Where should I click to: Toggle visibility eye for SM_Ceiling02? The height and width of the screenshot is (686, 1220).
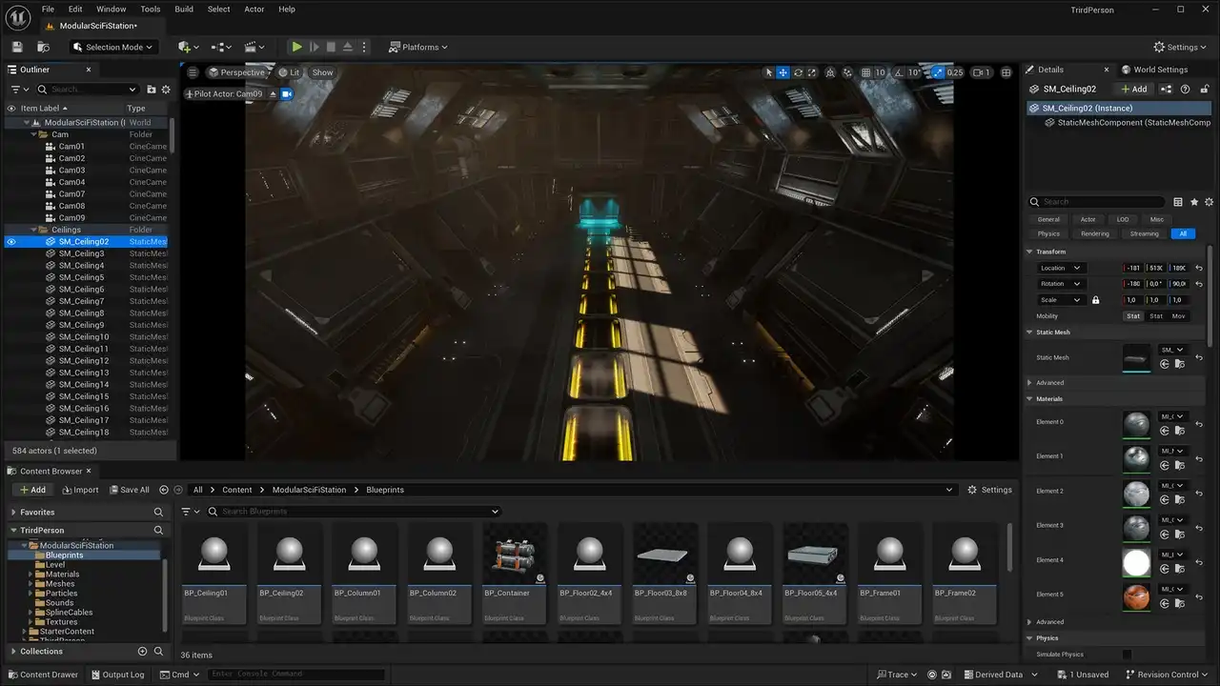tap(11, 242)
